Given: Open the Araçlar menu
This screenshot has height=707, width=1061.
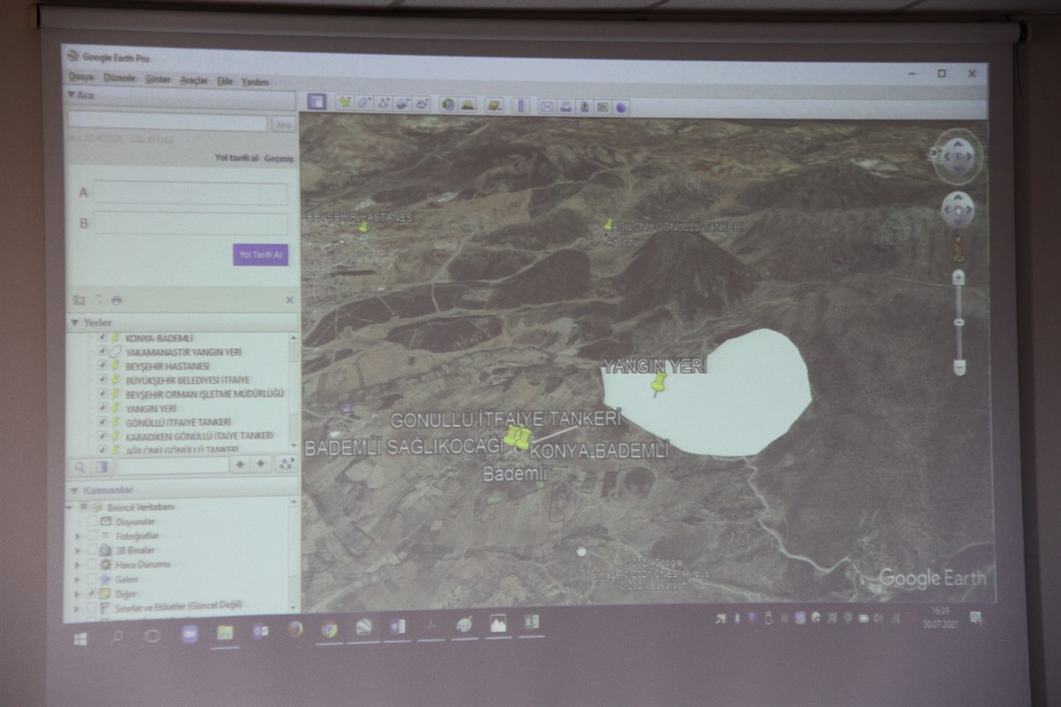Looking at the screenshot, I should point(194,80).
